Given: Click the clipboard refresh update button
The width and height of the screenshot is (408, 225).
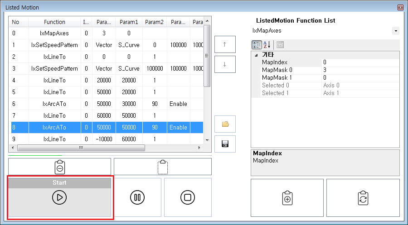Looking at the screenshot, I should click(x=363, y=198).
